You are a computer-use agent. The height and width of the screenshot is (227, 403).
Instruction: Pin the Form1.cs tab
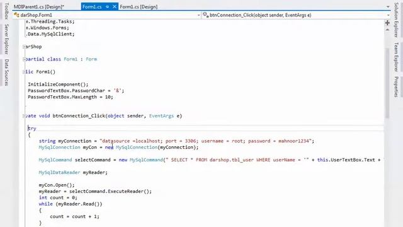tap(107, 7)
